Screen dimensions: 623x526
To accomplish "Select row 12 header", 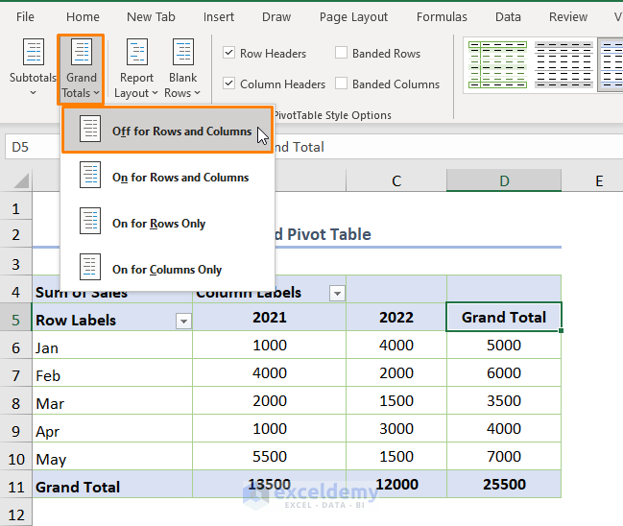I will (16, 514).
